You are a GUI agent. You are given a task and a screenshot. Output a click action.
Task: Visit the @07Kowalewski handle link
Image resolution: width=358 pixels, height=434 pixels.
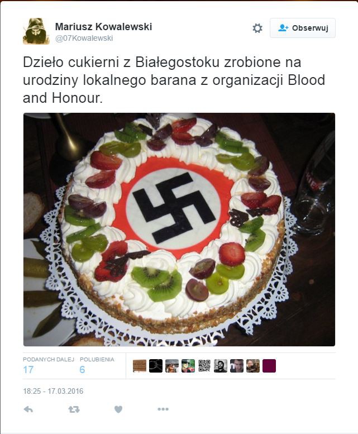[x=84, y=38]
